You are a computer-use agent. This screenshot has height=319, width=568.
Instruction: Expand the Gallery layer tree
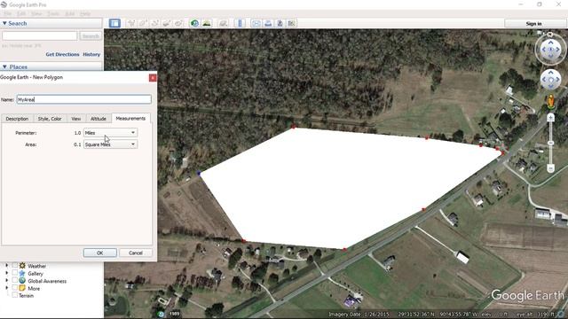(x=6, y=273)
